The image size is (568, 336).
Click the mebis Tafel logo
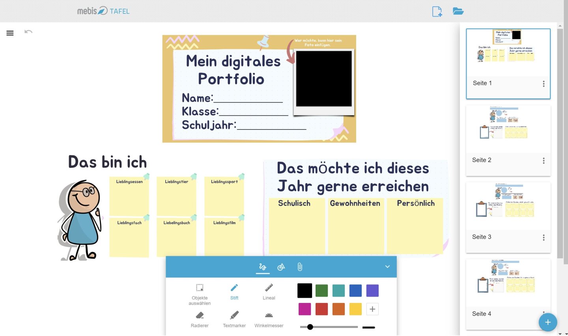(103, 11)
